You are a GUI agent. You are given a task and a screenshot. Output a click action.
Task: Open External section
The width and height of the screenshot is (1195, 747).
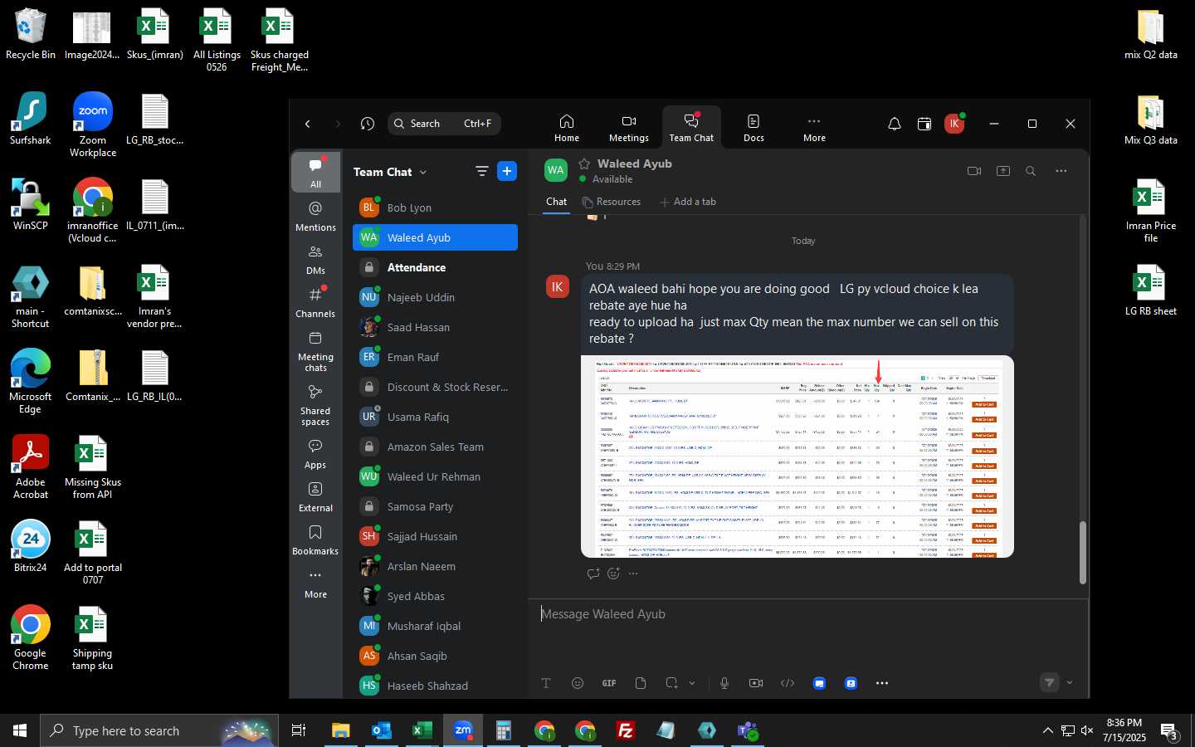tap(315, 496)
